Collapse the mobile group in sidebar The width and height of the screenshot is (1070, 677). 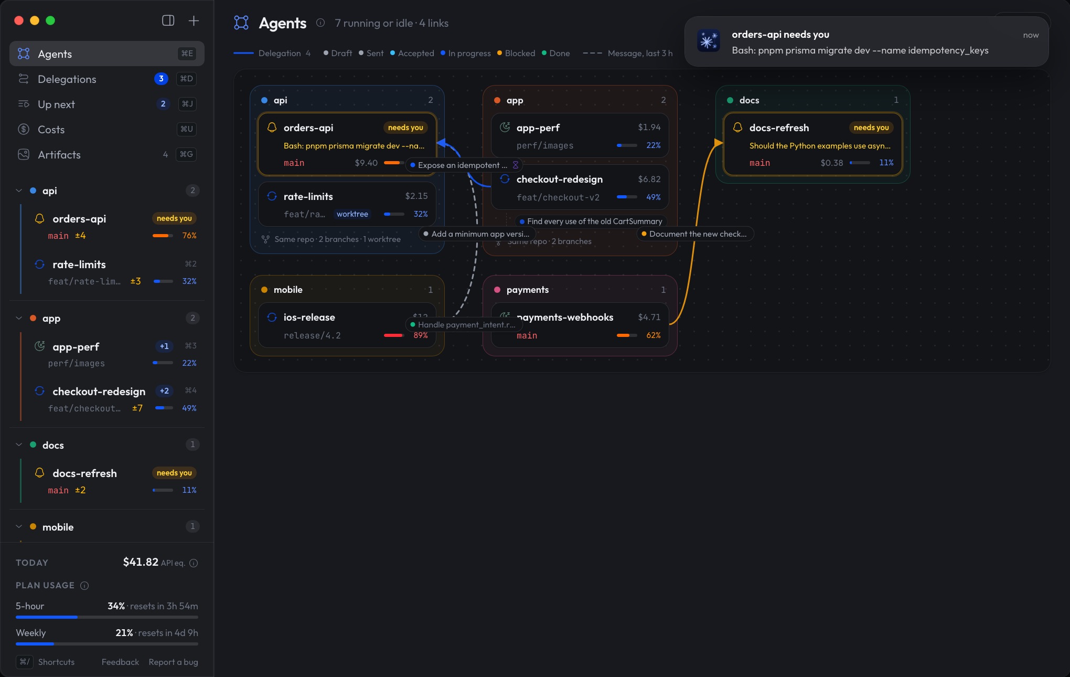(x=19, y=526)
